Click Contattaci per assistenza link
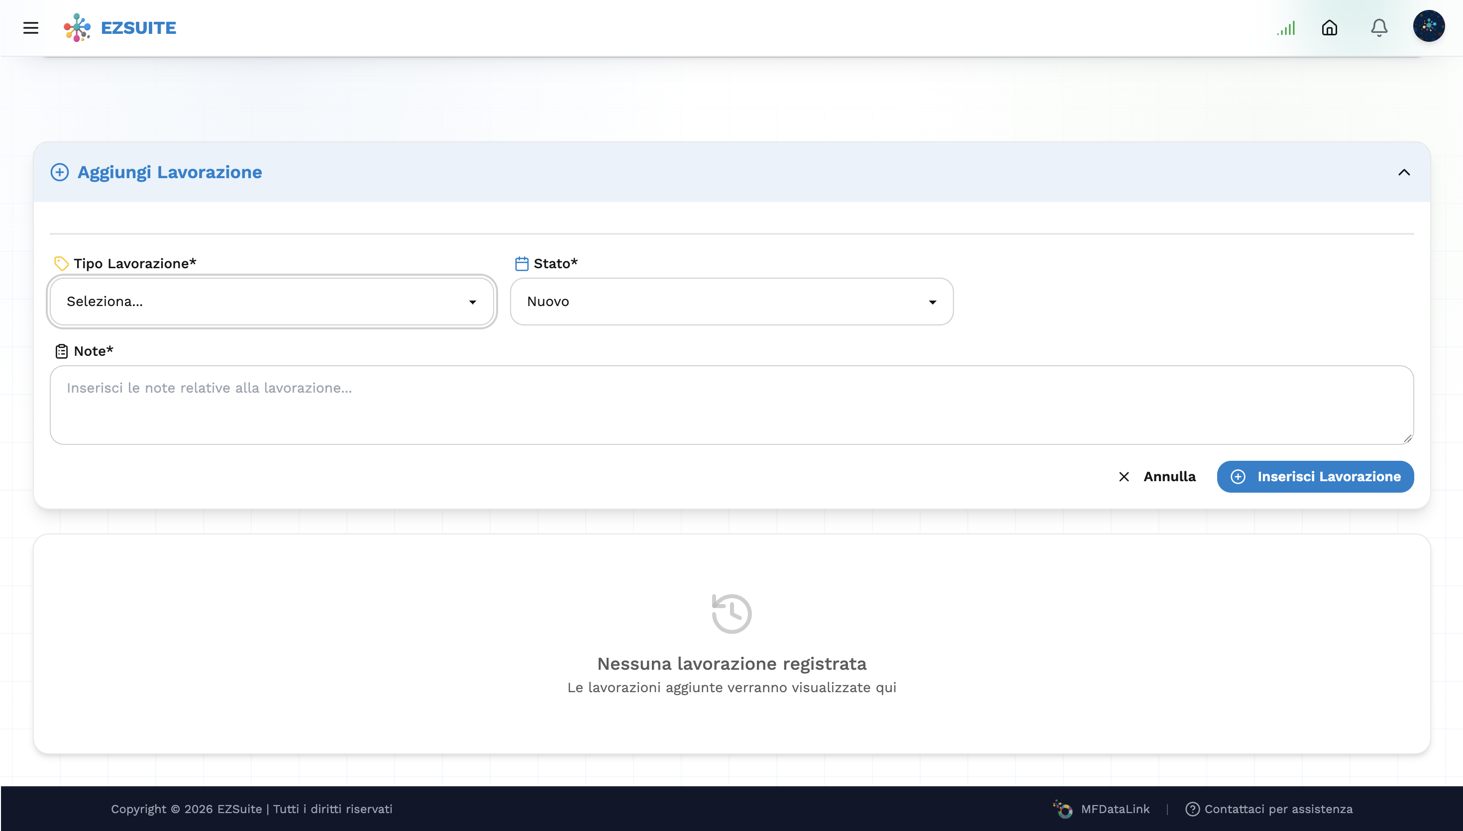 (x=1278, y=809)
